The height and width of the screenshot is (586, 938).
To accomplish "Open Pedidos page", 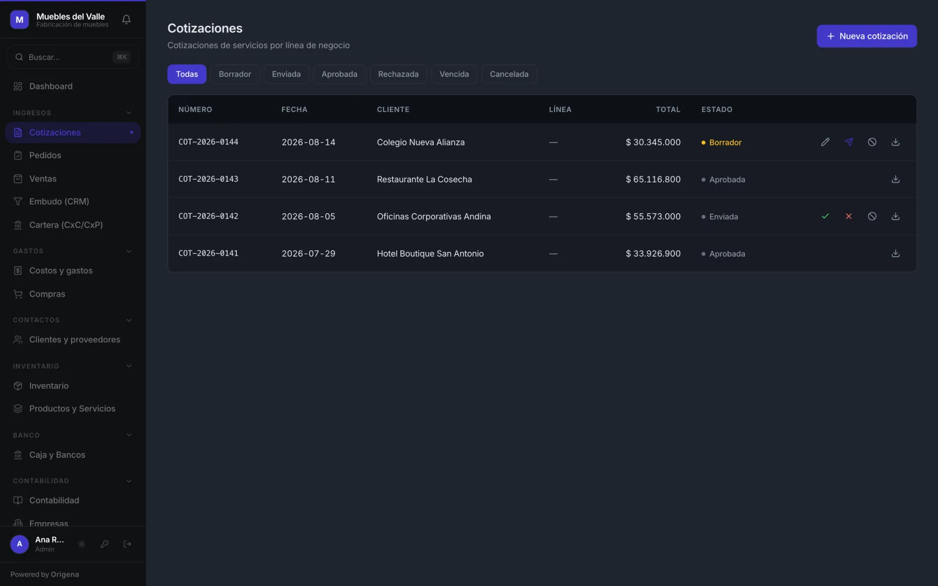I will click(73, 155).
